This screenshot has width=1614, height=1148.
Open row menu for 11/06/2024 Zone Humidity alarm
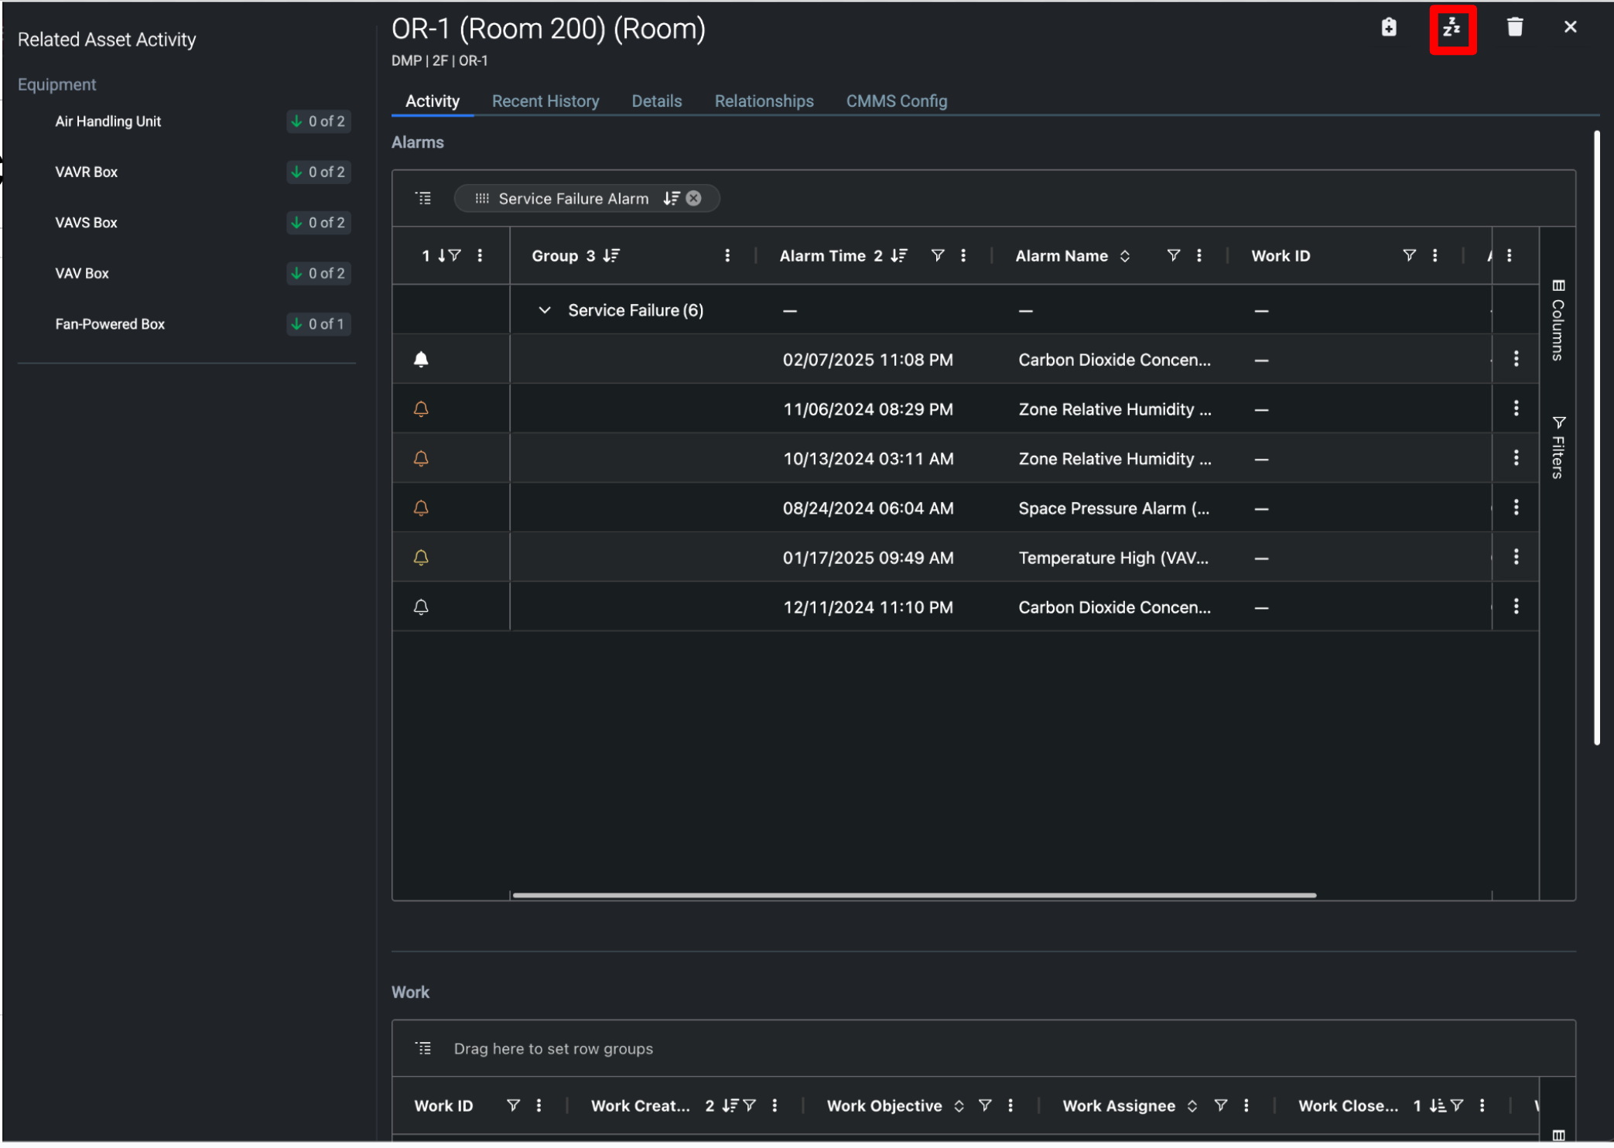click(x=1516, y=408)
